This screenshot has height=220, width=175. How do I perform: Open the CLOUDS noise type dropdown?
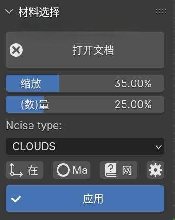tap(85, 146)
